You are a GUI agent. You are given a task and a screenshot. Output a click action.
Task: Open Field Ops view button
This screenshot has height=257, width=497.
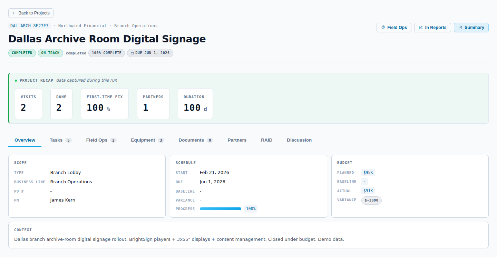[394, 28]
